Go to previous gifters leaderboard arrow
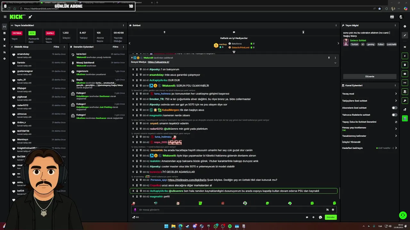 point(129,43)
